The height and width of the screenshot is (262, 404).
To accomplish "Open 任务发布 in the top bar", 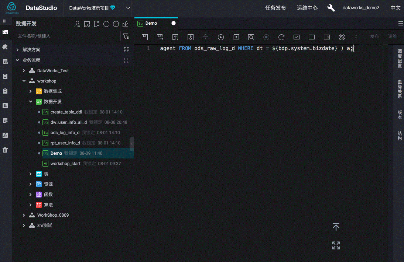I will coord(275,8).
